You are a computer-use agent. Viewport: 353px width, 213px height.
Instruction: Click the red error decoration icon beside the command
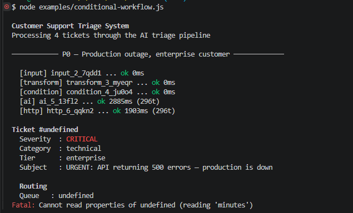(7, 7)
